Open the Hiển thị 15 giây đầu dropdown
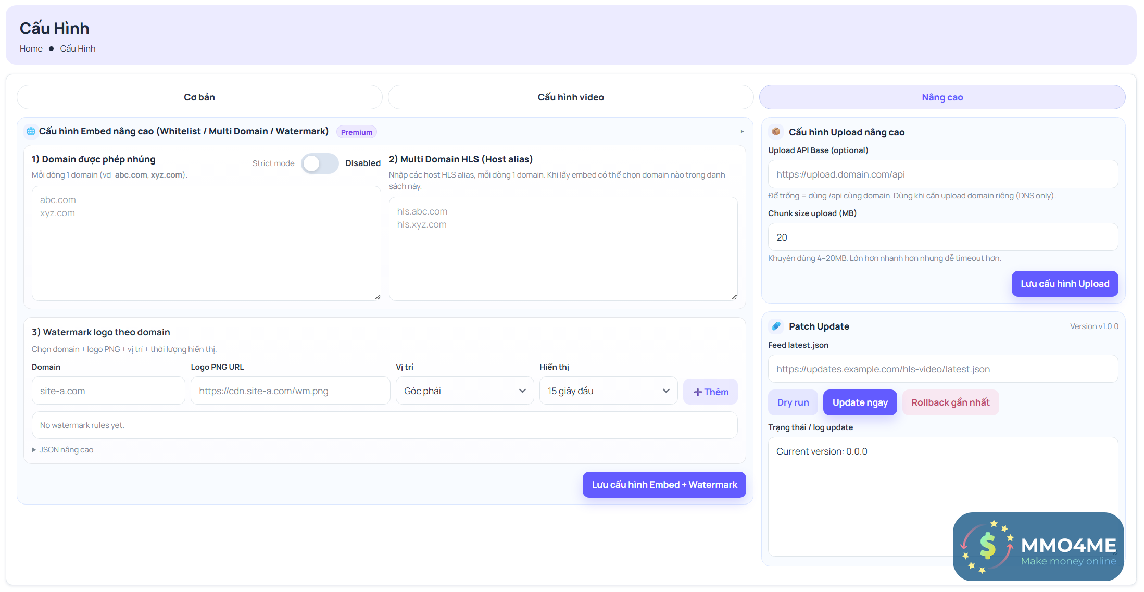 coord(608,391)
